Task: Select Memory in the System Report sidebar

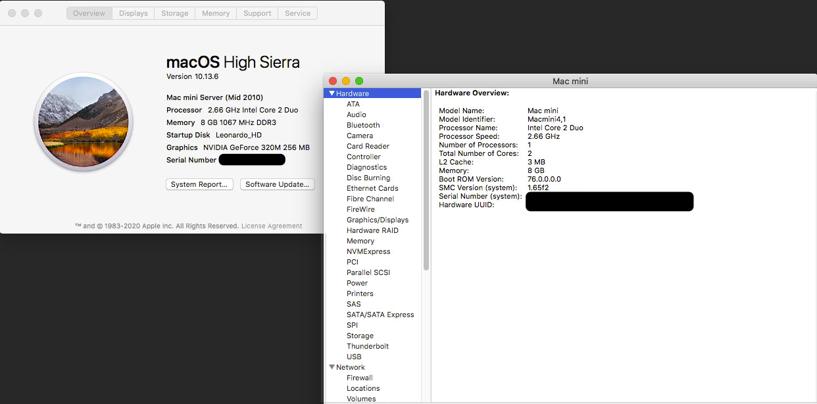Action: [x=360, y=241]
